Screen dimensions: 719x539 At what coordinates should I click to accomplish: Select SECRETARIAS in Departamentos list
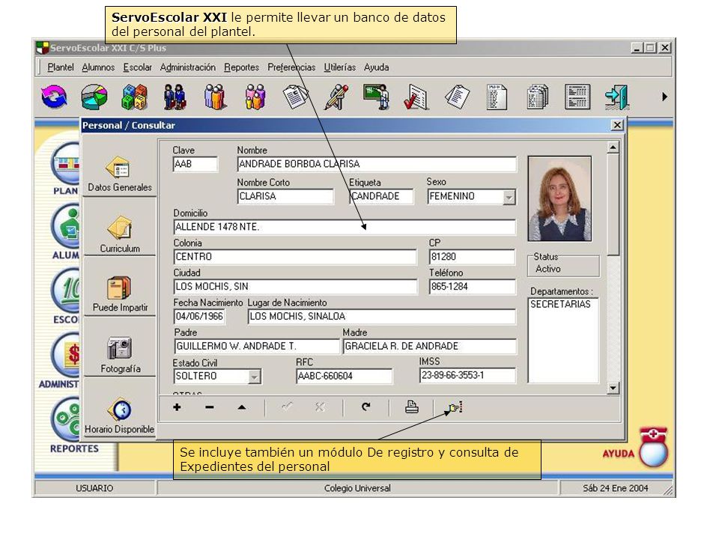click(x=560, y=305)
